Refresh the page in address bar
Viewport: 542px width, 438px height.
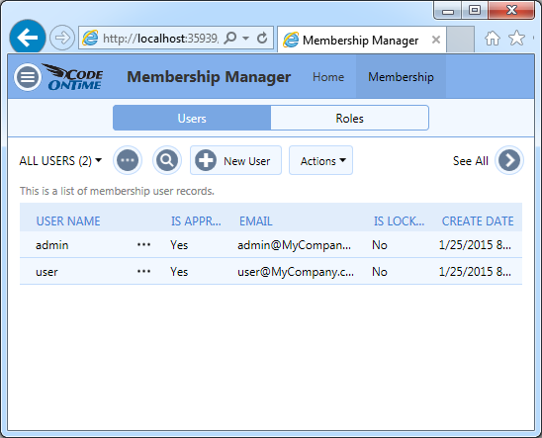[x=262, y=38]
